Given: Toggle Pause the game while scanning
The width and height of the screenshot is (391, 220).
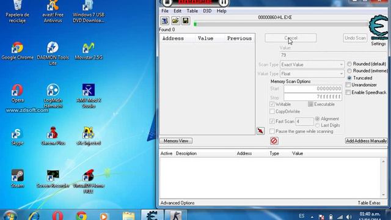Looking at the screenshot, I should [272, 131].
